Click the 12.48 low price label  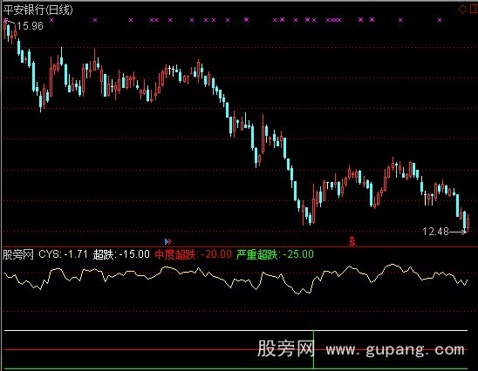point(435,232)
